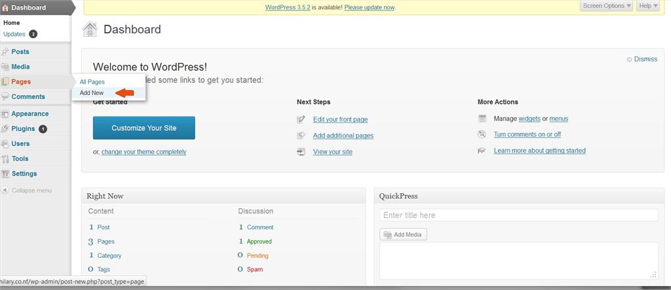The width and height of the screenshot is (671, 290).
Task: Select Home under Dashboard
Action: [12, 23]
